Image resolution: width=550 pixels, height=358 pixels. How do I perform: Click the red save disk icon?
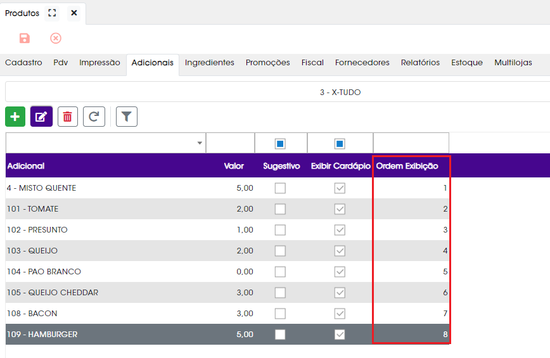tap(25, 38)
